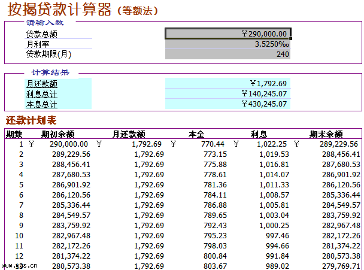Select the monthly payment result ¥1,792.69
This screenshot has width=364, height=270.
click(x=227, y=84)
